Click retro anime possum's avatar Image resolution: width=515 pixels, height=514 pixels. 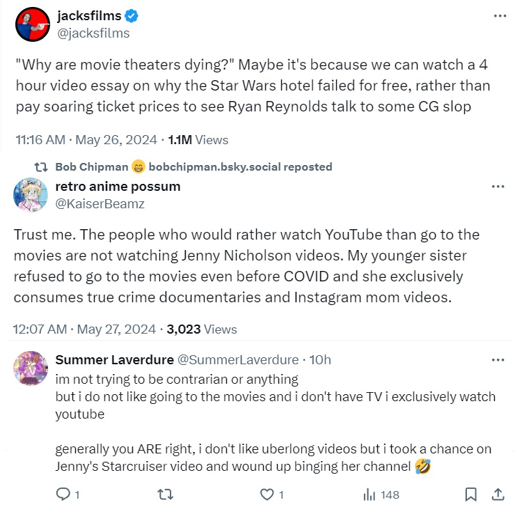(30, 195)
